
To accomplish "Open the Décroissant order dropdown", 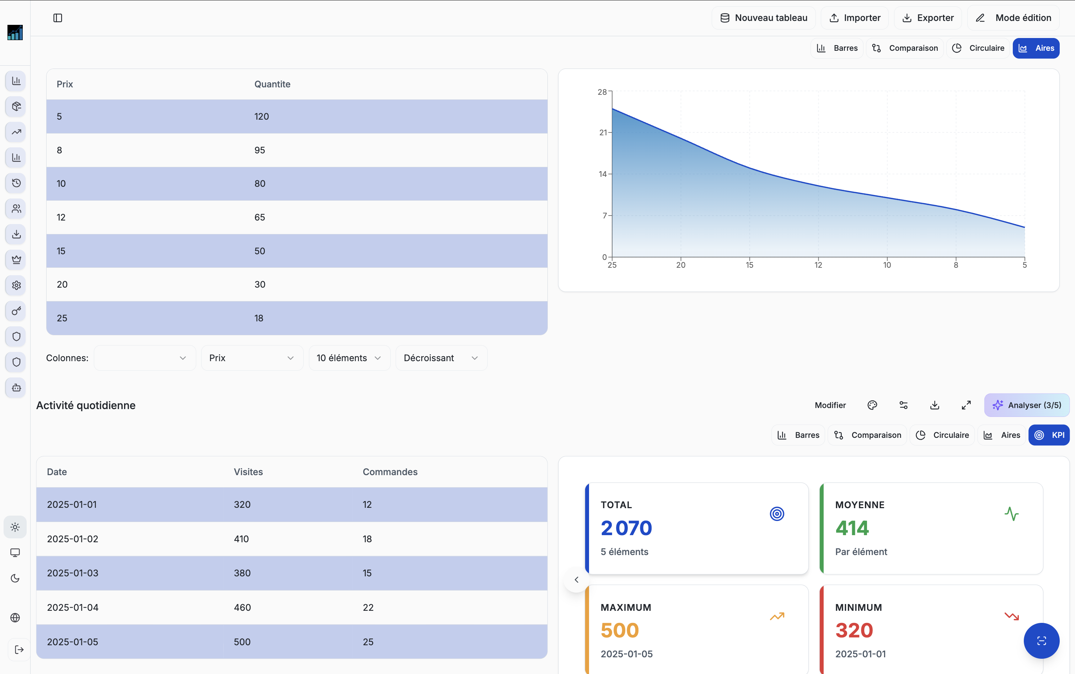I will [441, 358].
